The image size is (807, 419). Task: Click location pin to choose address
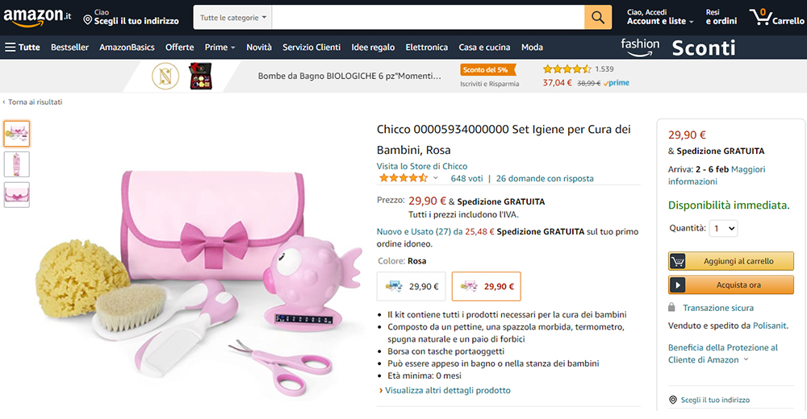coord(88,19)
